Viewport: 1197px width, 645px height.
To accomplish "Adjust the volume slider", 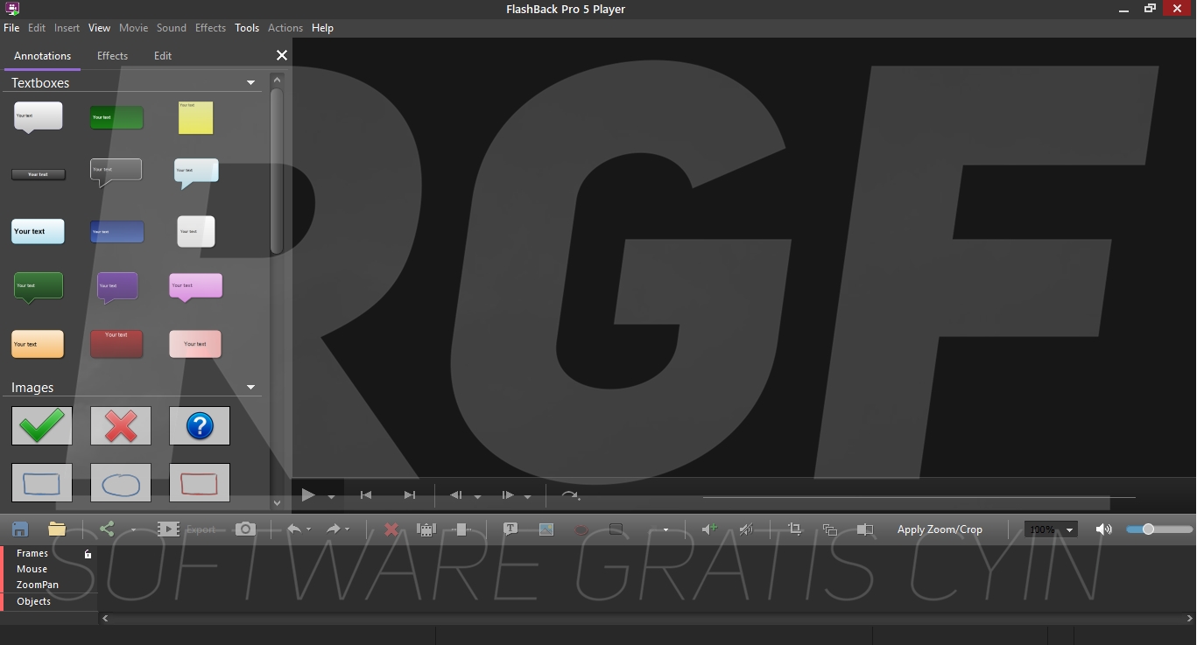I will pos(1158,529).
